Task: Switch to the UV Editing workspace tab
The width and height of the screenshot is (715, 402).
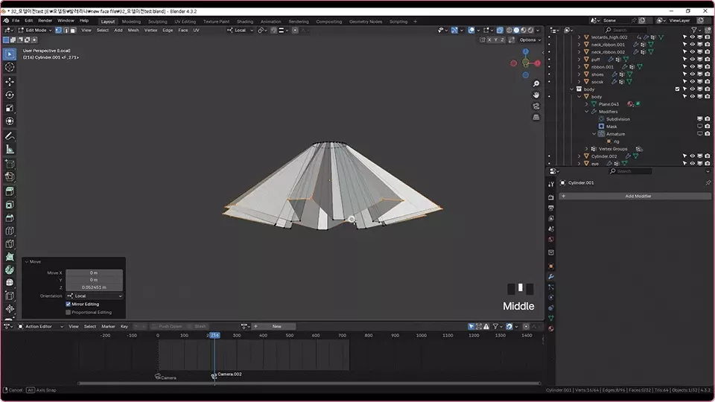Action: [185, 22]
